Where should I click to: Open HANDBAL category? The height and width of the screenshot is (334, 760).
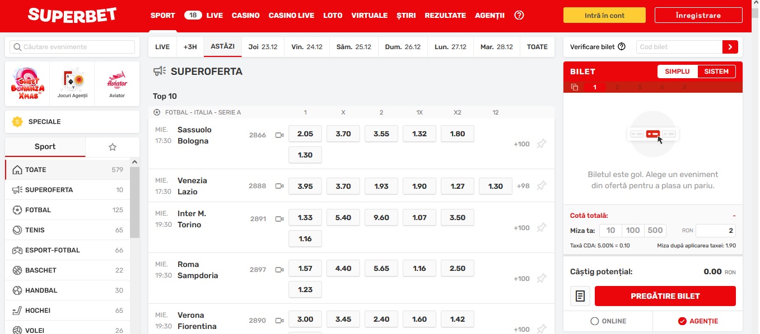pos(68,290)
